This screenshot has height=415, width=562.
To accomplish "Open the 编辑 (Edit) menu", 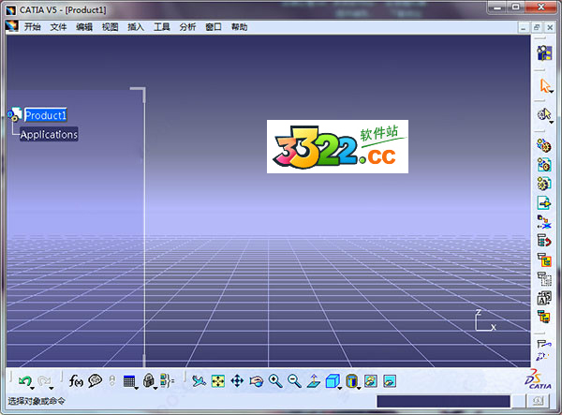I will pos(84,27).
